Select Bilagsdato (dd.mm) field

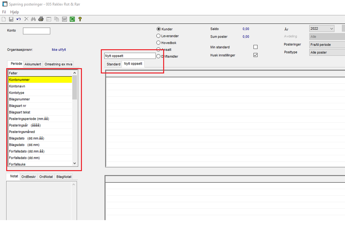click(x=40, y=145)
